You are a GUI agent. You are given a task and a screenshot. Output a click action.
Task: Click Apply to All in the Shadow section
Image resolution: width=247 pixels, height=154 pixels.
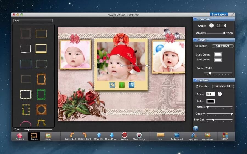click(223, 86)
